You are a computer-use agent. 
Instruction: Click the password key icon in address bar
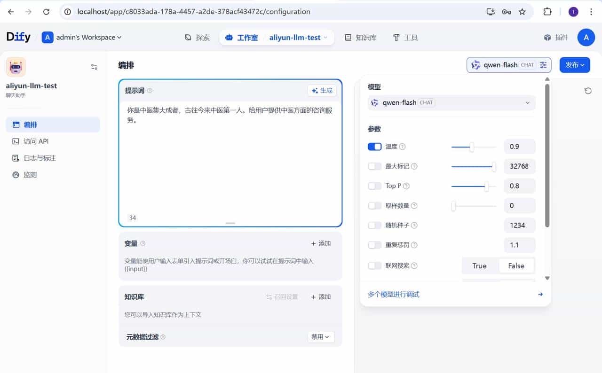pyautogui.click(x=507, y=12)
